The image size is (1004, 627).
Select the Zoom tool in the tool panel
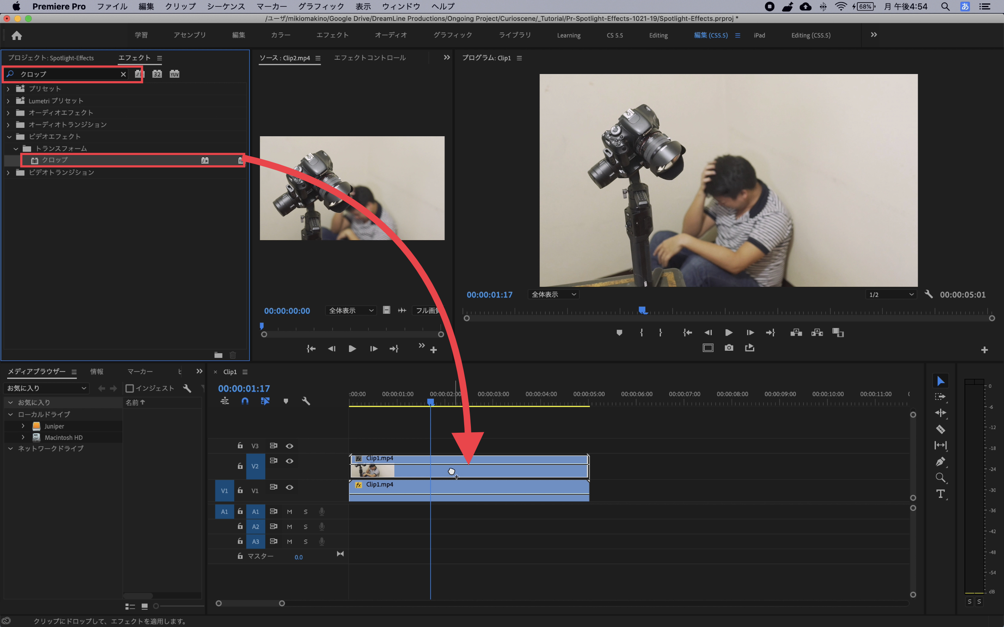(941, 478)
